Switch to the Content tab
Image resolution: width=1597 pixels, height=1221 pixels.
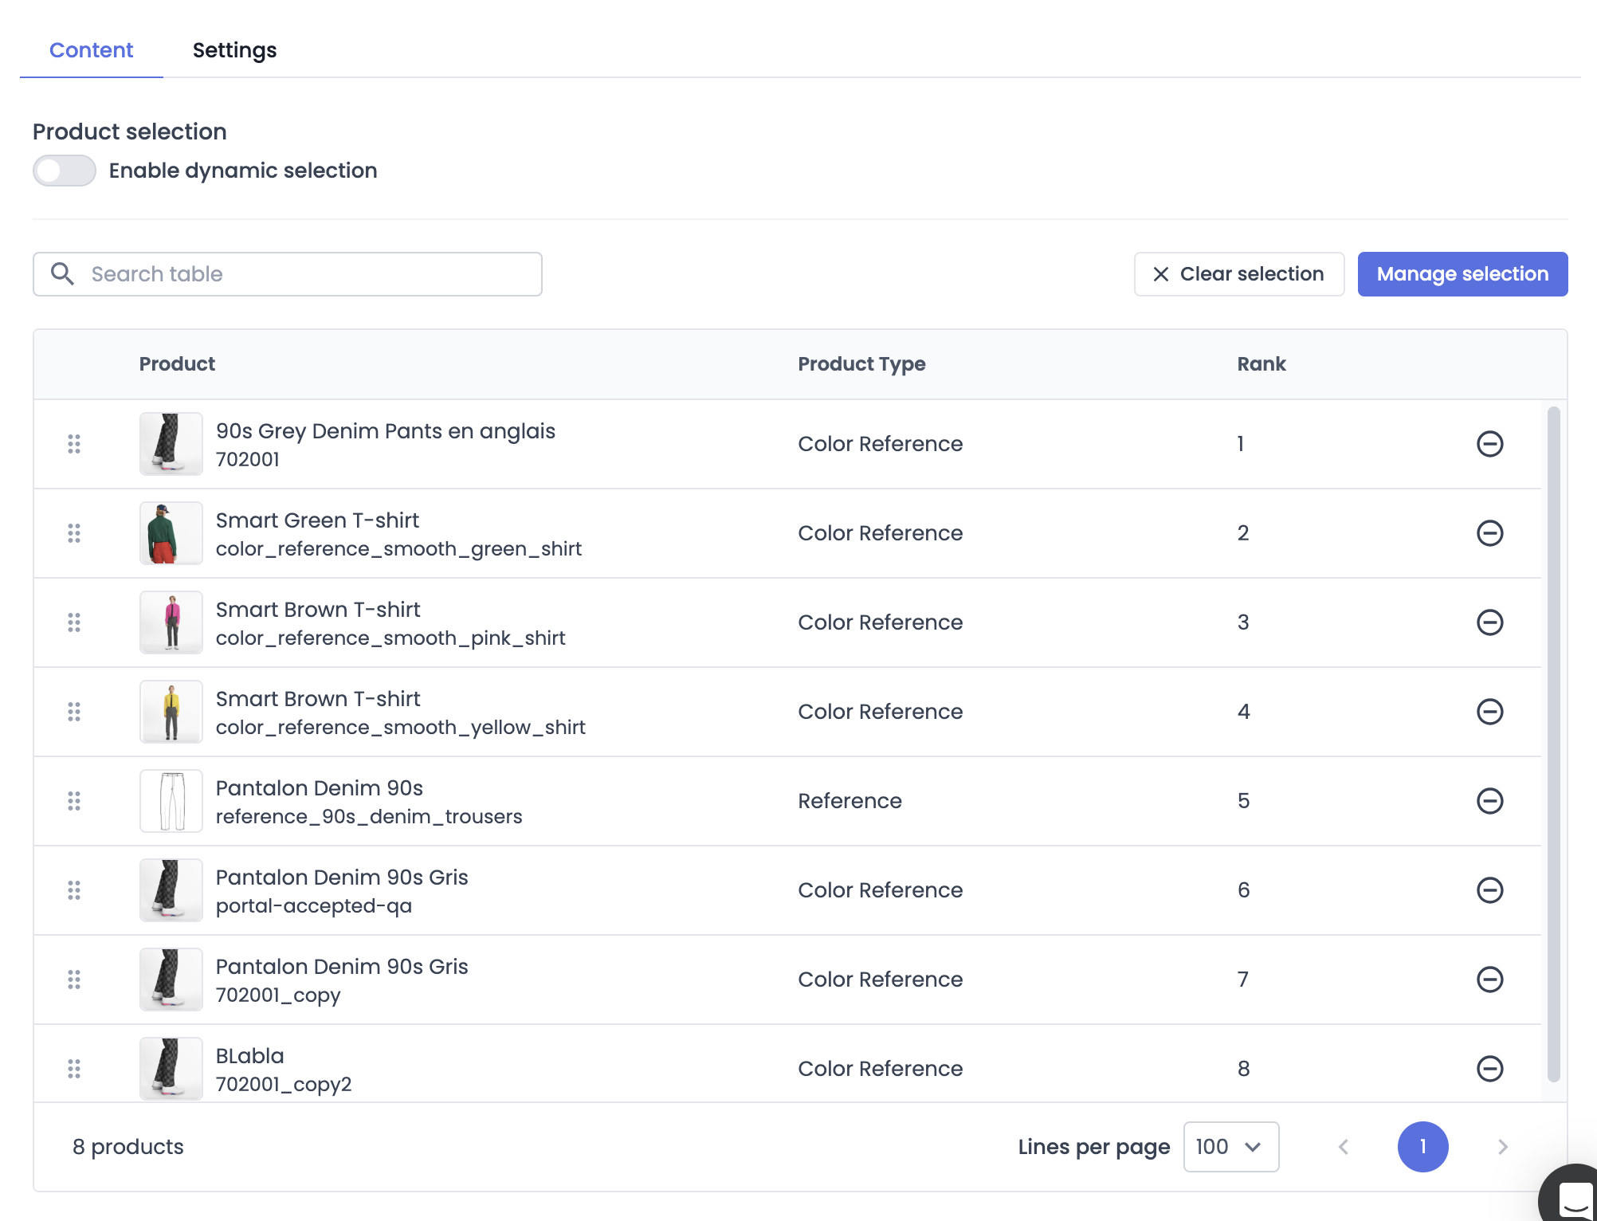coord(91,50)
